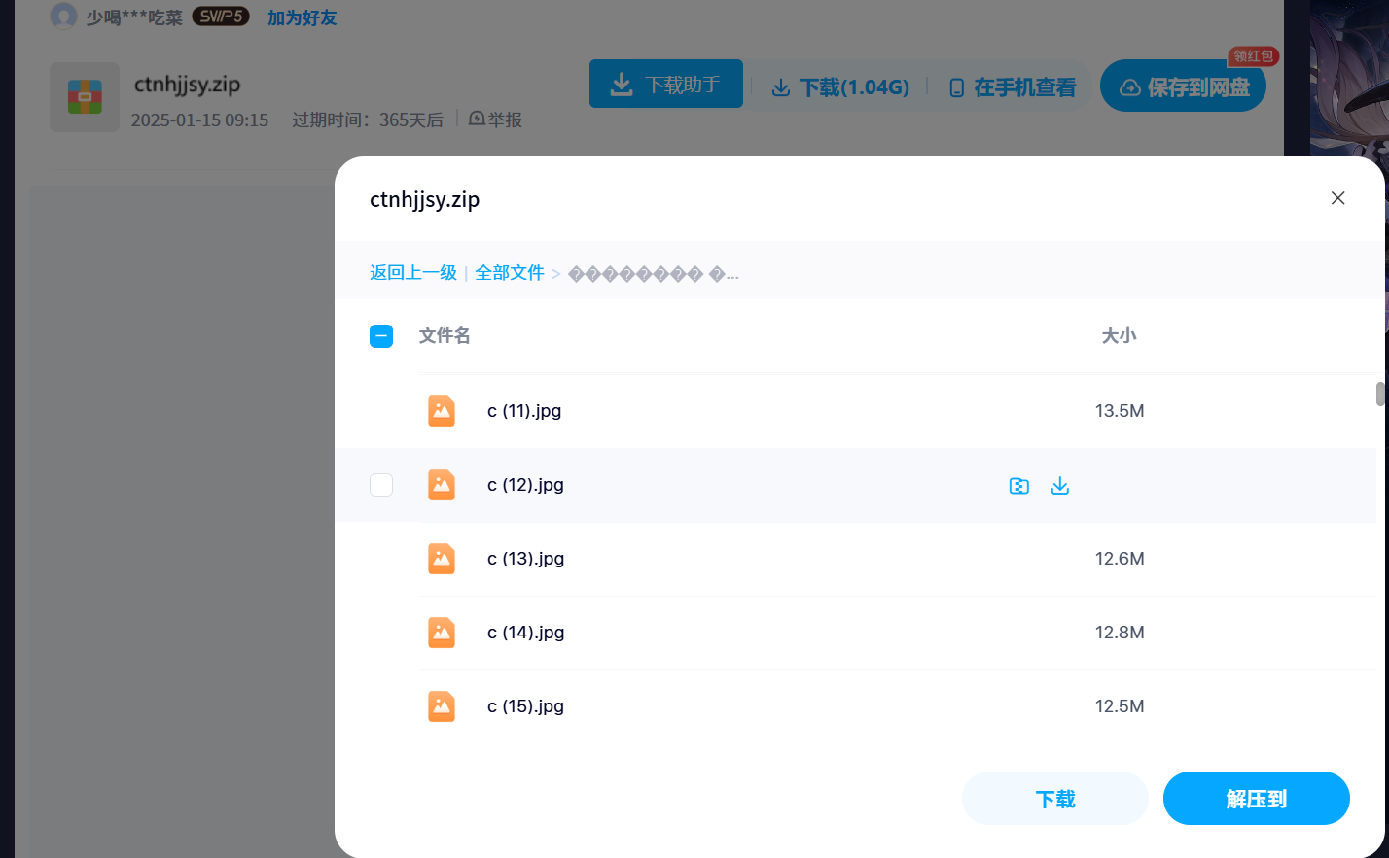
Task: Click 保存到网盘 button
Action: point(1183,86)
